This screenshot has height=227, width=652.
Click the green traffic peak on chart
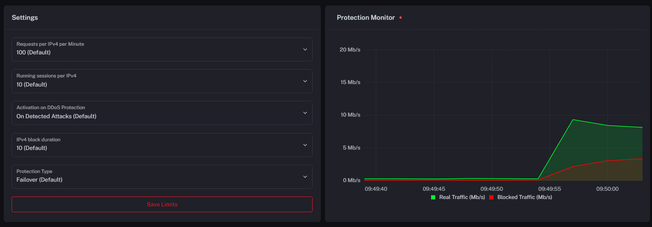coord(573,120)
